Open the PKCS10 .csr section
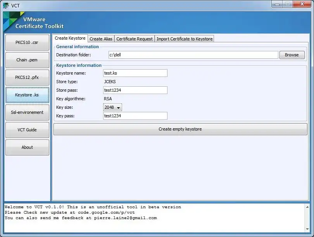The image size is (314, 237). pos(27,42)
